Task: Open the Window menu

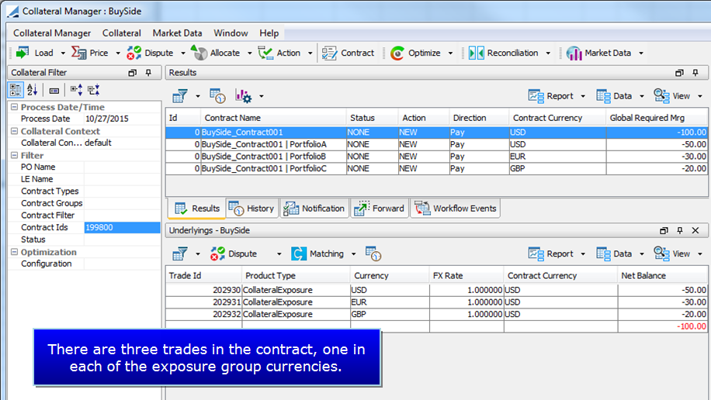Action: coord(231,33)
